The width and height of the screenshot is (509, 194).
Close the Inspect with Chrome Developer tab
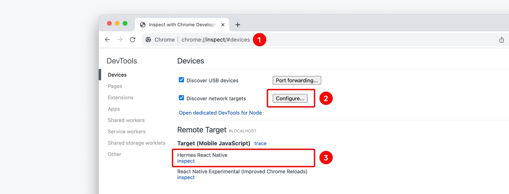click(223, 25)
